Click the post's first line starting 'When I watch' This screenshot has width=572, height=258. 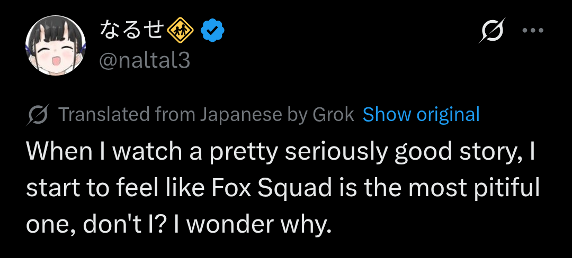click(x=281, y=152)
